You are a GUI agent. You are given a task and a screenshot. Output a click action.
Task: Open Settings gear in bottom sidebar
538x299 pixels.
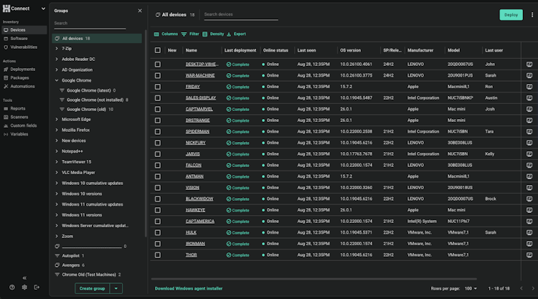(x=24, y=287)
